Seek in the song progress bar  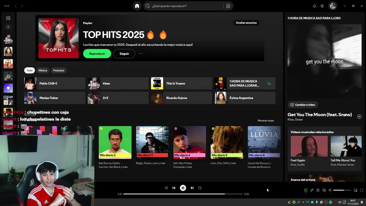click(183, 194)
